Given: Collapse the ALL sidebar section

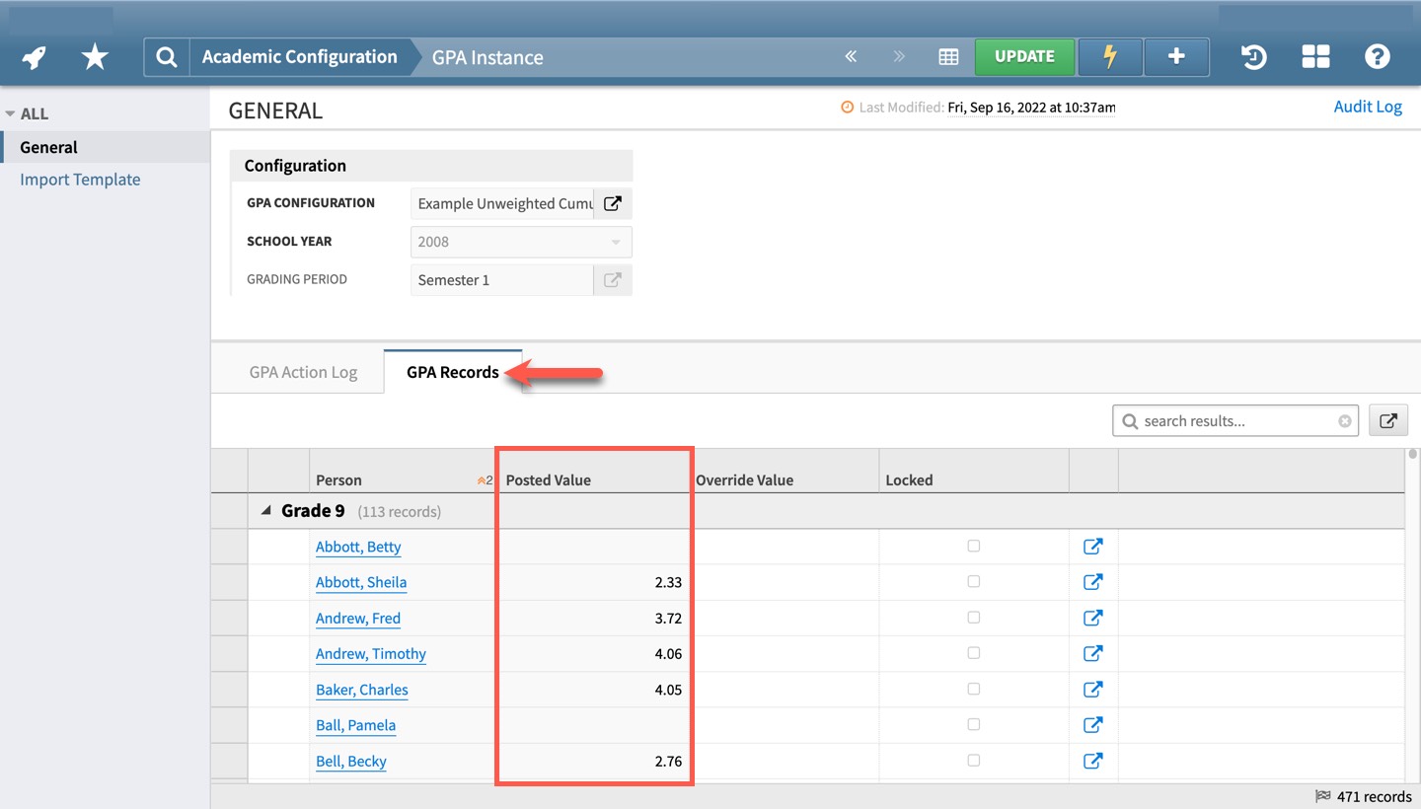Looking at the screenshot, I should [x=11, y=113].
